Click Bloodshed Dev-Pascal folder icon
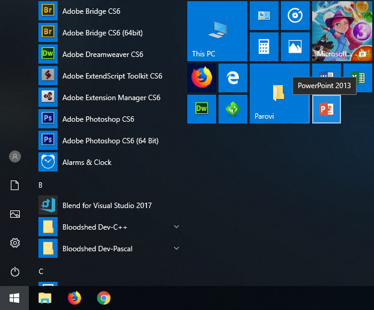The image size is (374, 310). (x=48, y=248)
